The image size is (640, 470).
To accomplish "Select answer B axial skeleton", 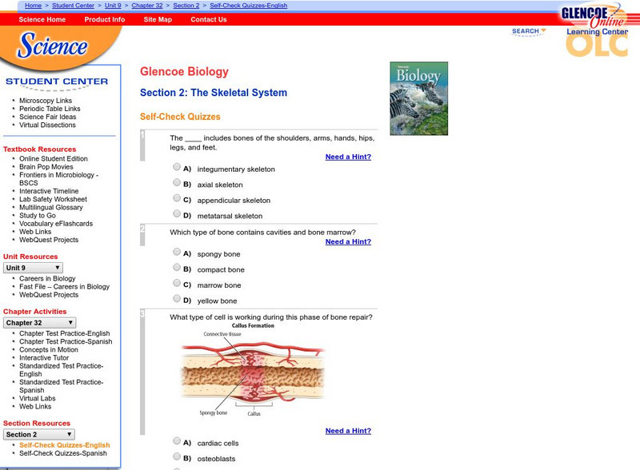I will 177,182.
